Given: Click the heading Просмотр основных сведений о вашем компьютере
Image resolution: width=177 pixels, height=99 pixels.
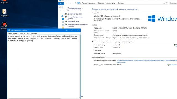Looking at the screenshot, I should [x=114, y=9].
